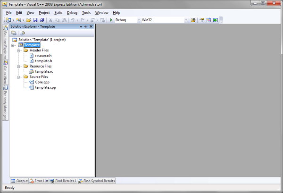Click the Properties icon in Solution Explorer

14,33
